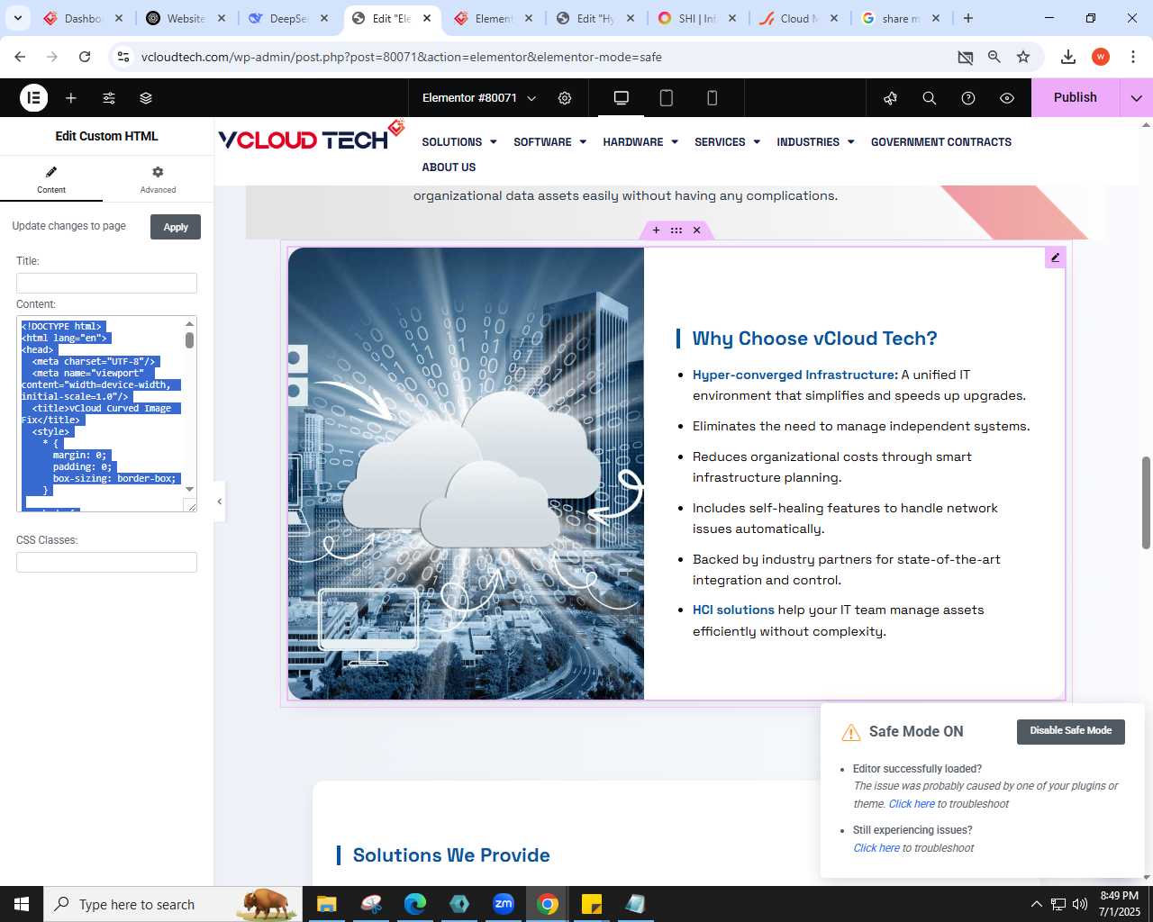Click the Add Element plus icon

[x=71, y=98]
